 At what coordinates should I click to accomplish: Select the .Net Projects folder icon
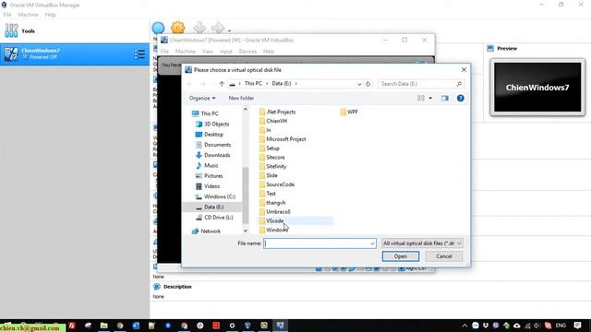click(x=262, y=112)
